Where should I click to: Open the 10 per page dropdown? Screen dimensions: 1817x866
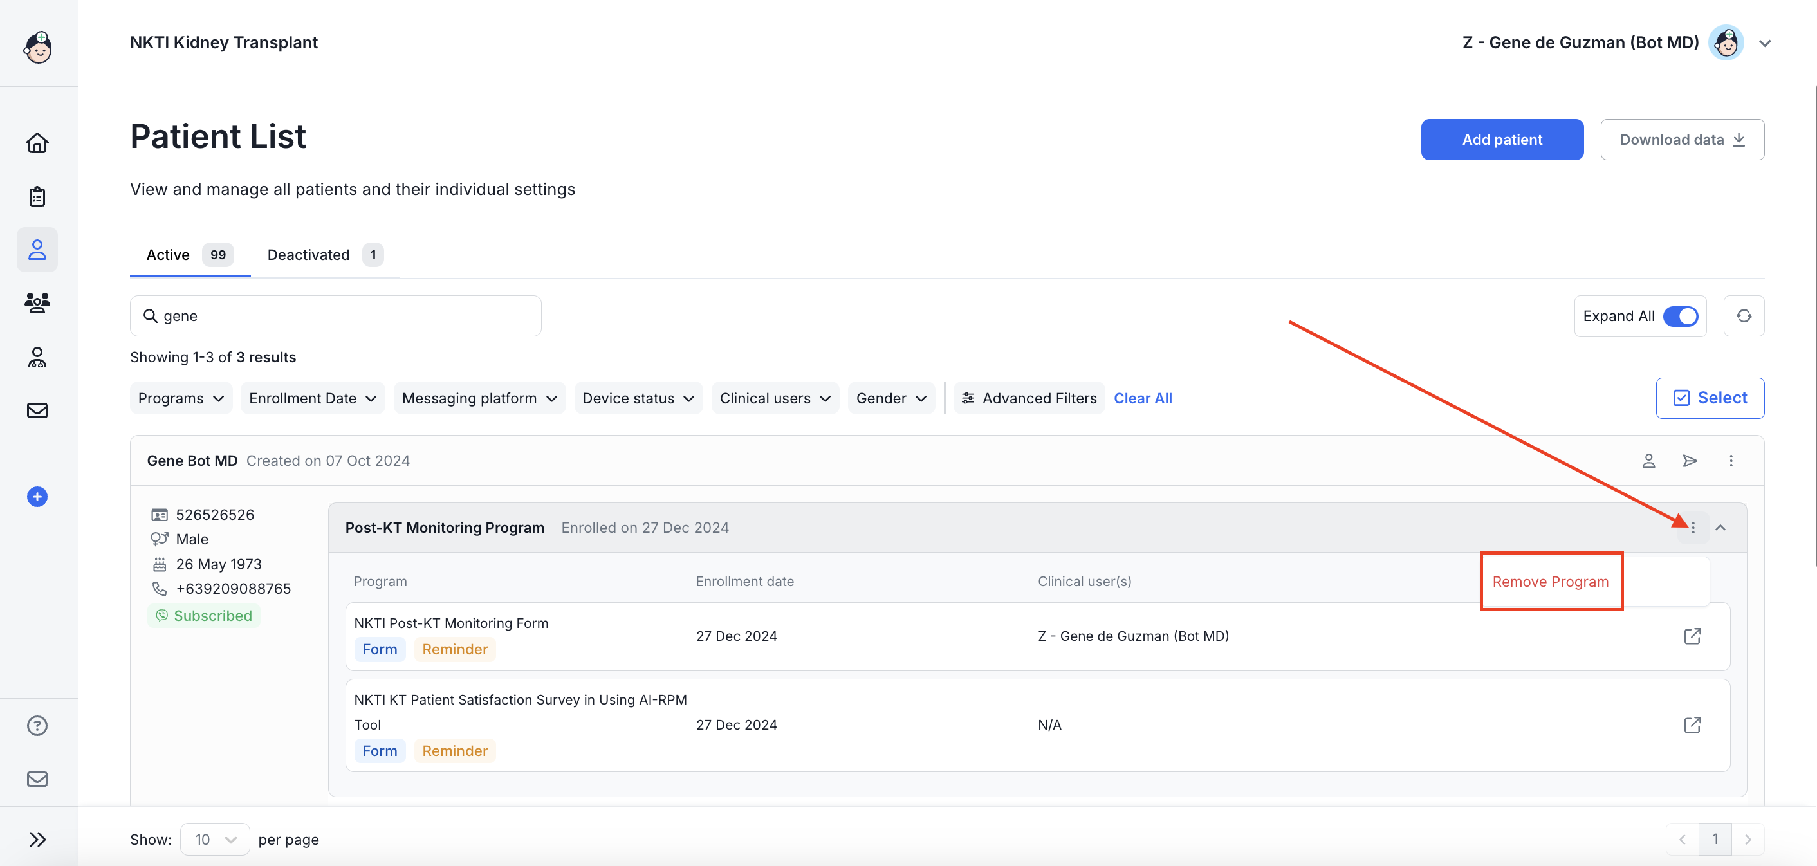[x=214, y=839]
